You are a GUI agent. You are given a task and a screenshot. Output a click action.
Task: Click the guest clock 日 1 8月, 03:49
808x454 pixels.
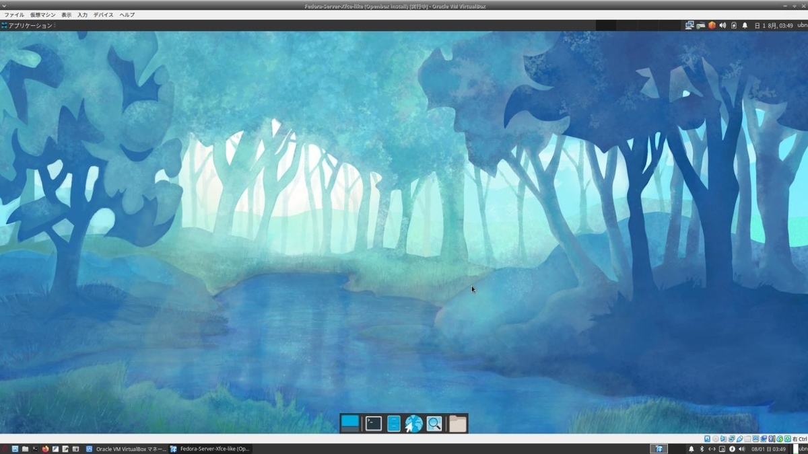774,26
